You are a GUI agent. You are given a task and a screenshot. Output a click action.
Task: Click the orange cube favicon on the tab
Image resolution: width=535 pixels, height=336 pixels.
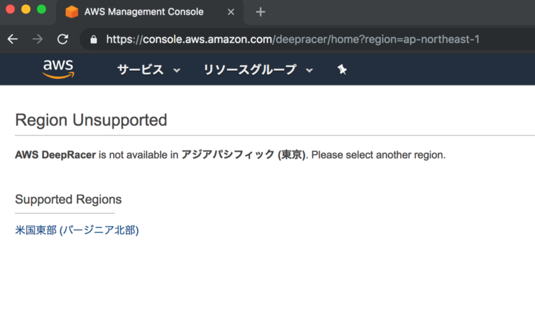click(x=72, y=12)
